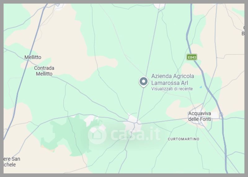Select the small blue water marker
The height and width of the screenshot is (177, 248).
(201, 87)
